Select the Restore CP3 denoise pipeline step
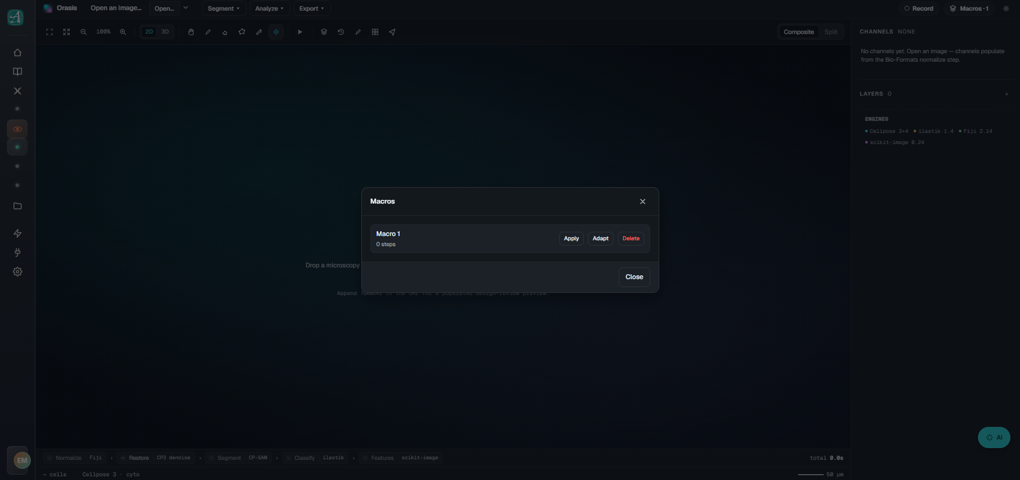 (x=155, y=458)
